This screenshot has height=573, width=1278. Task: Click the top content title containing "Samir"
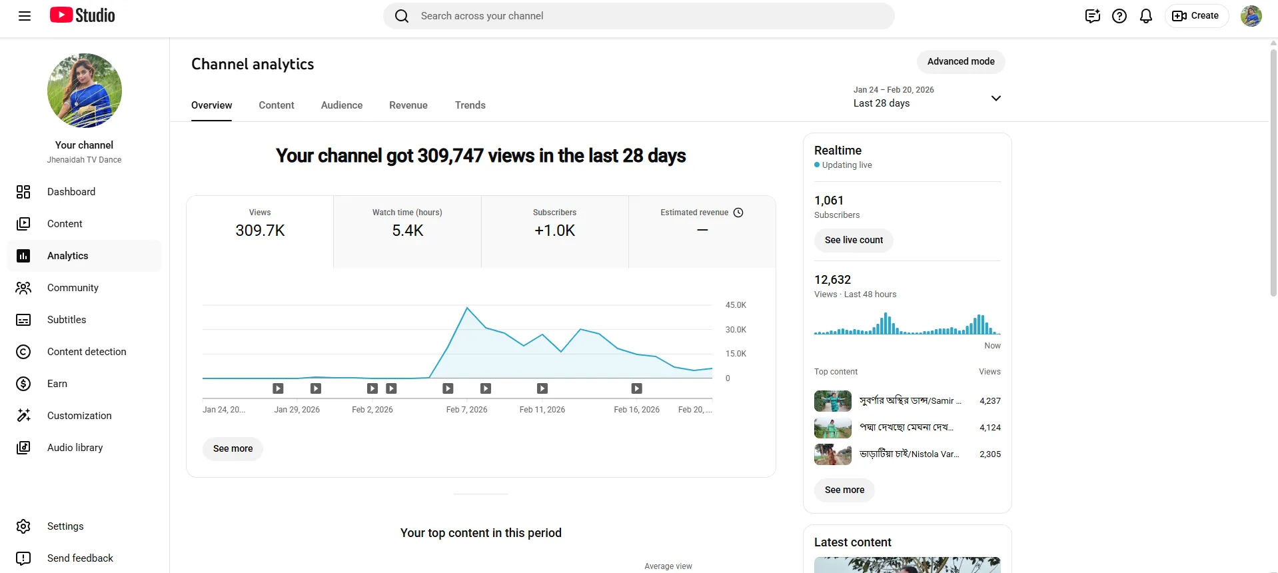[x=910, y=401]
